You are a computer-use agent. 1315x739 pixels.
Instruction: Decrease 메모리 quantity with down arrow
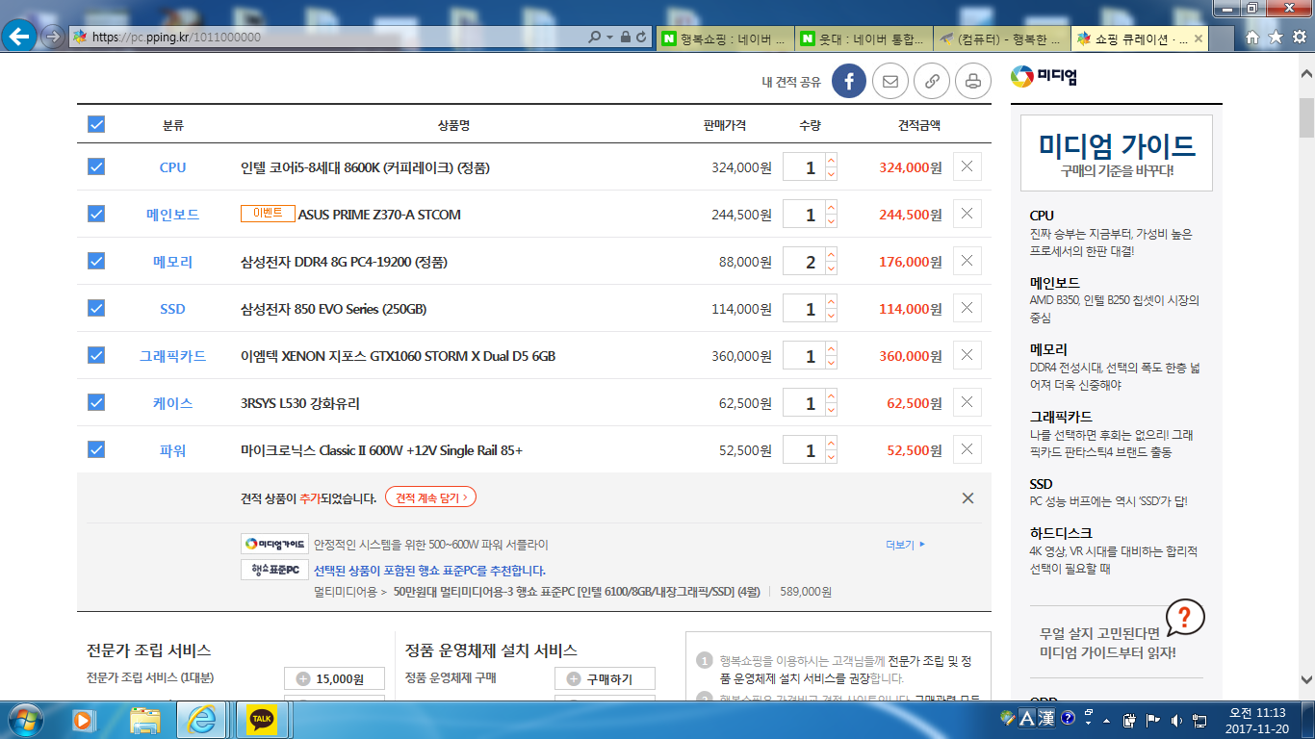832,268
